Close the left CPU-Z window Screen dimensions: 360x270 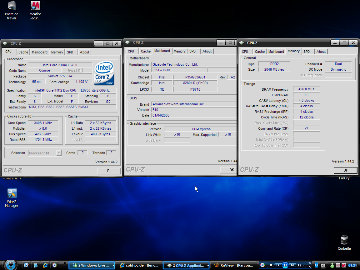pos(117,43)
